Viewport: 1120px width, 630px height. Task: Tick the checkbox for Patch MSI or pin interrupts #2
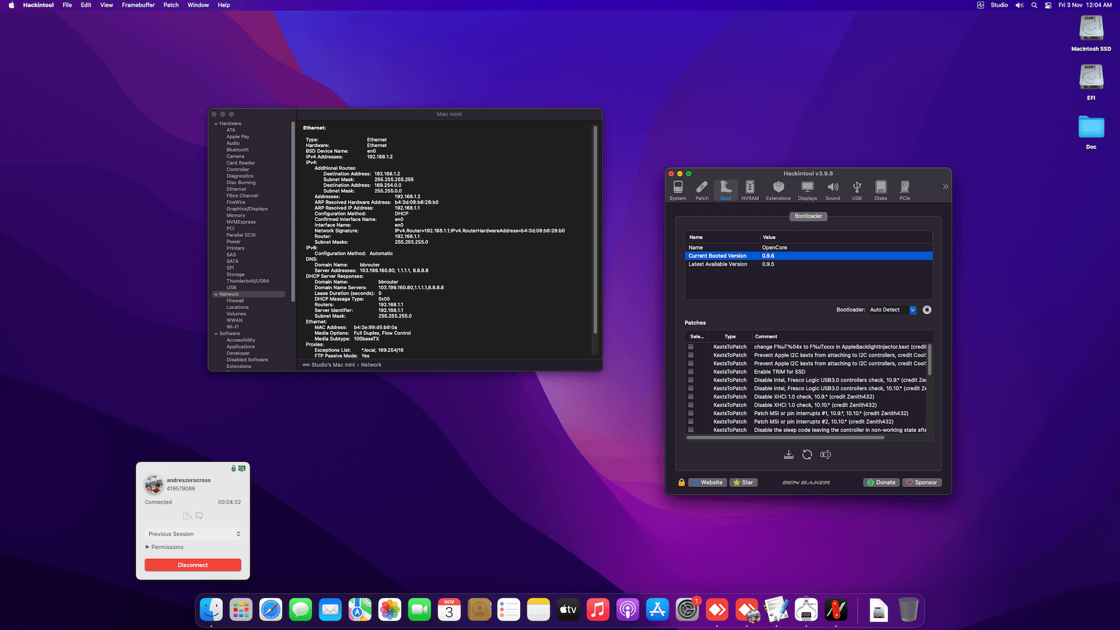click(x=691, y=421)
